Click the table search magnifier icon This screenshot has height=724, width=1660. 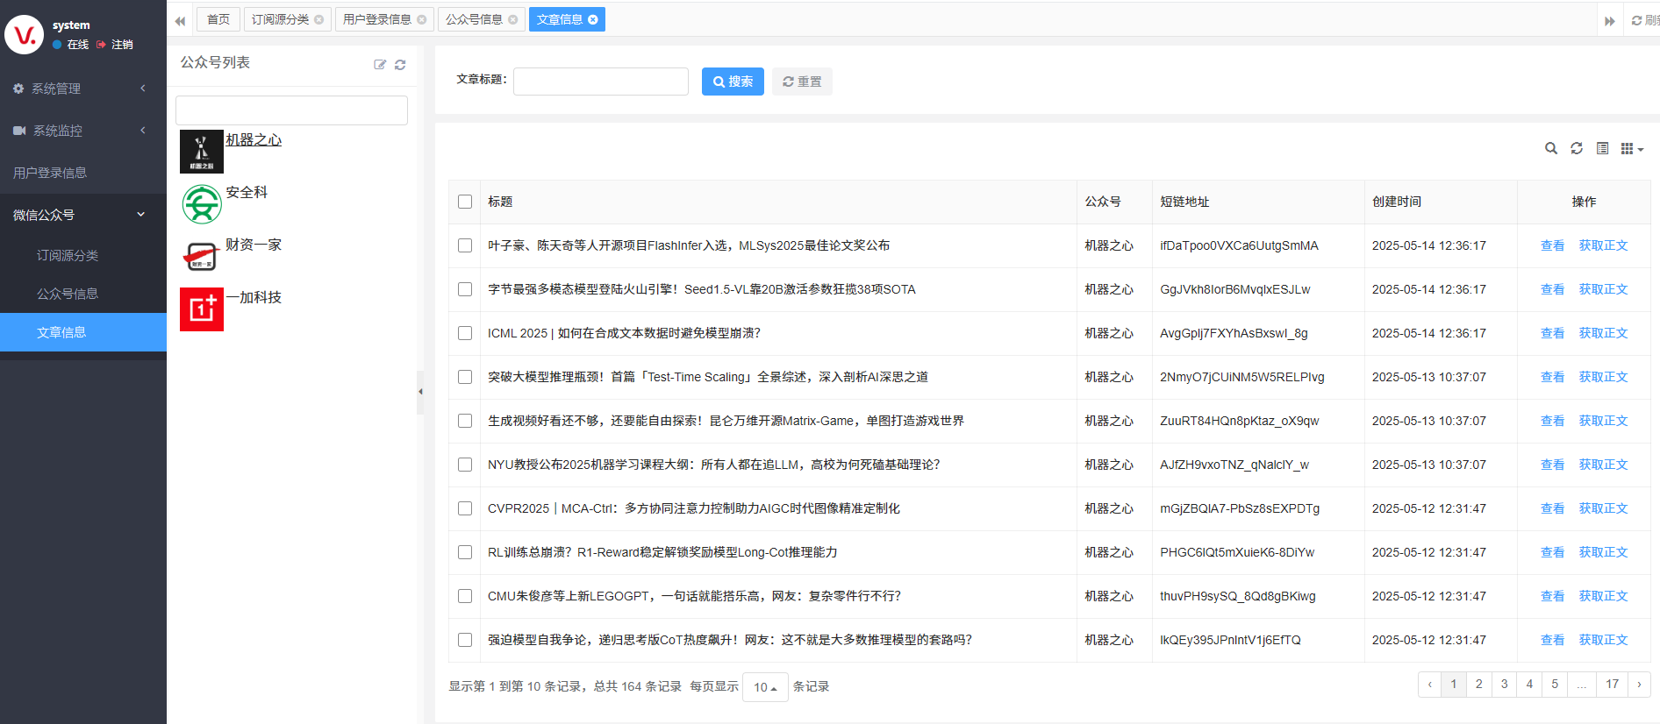1550,149
